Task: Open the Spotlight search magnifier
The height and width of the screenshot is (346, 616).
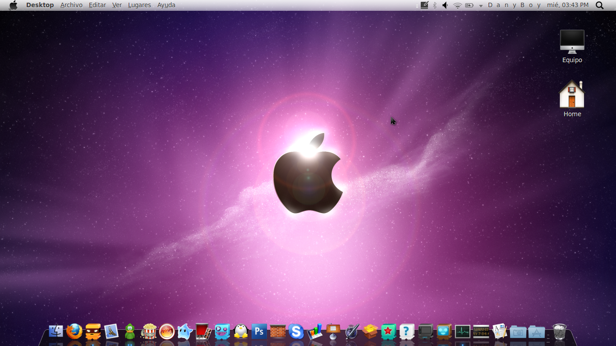Action: point(599,5)
